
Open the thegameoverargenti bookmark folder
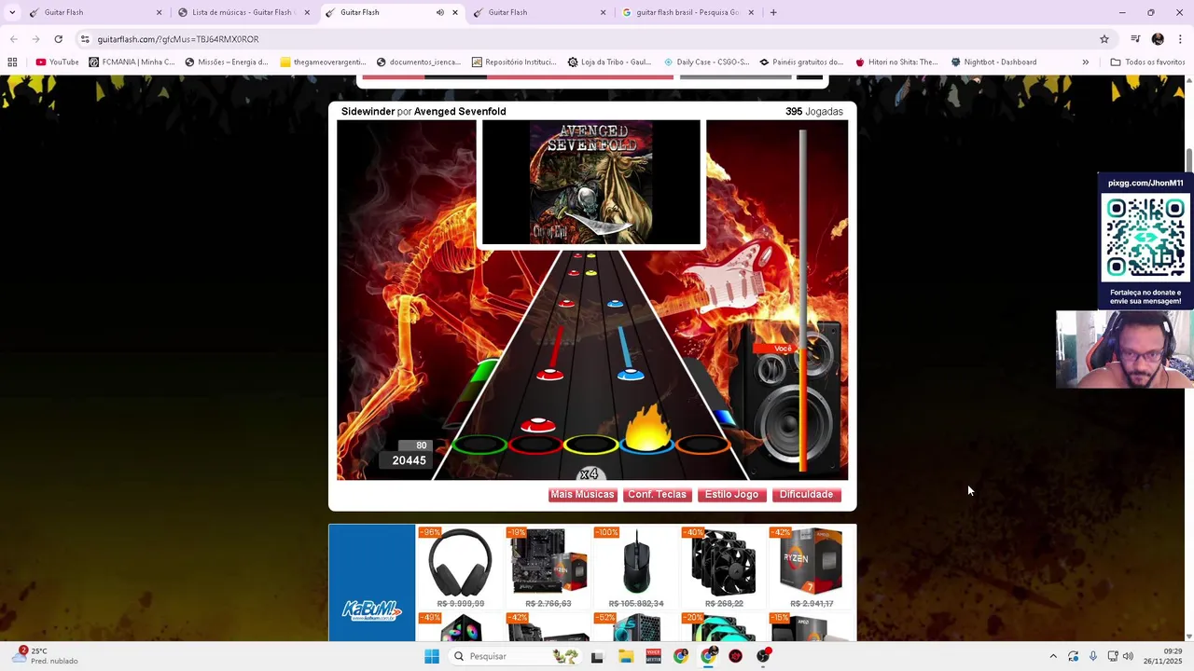323,62
